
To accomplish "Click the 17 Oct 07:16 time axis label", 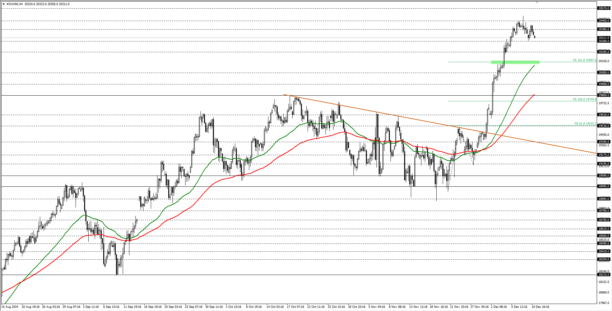I will [x=295, y=307].
